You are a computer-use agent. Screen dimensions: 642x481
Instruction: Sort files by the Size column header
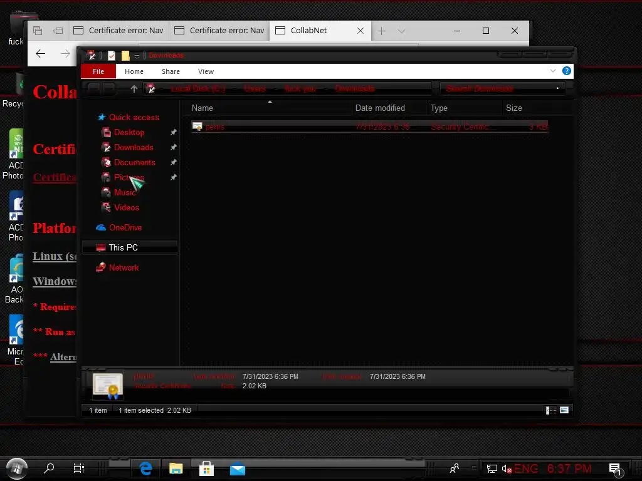tap(513, 108)
